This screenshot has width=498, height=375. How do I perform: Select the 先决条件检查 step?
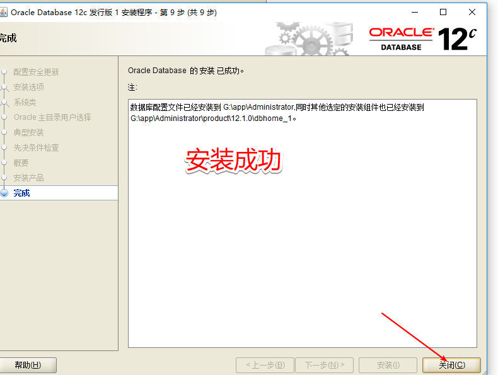coord(36,147)
